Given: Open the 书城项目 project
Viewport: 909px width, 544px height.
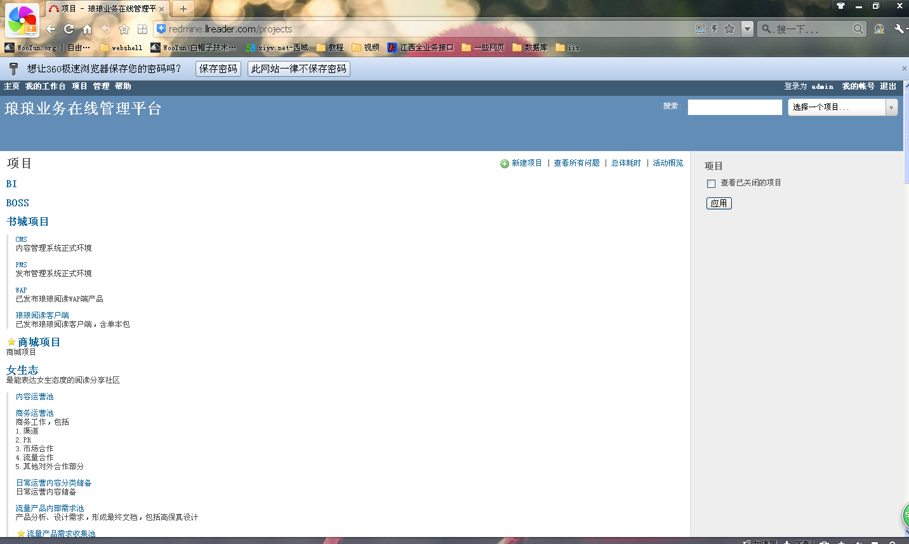Looking at the screenshot, I should pyautogui.click(x=27, y=222).
